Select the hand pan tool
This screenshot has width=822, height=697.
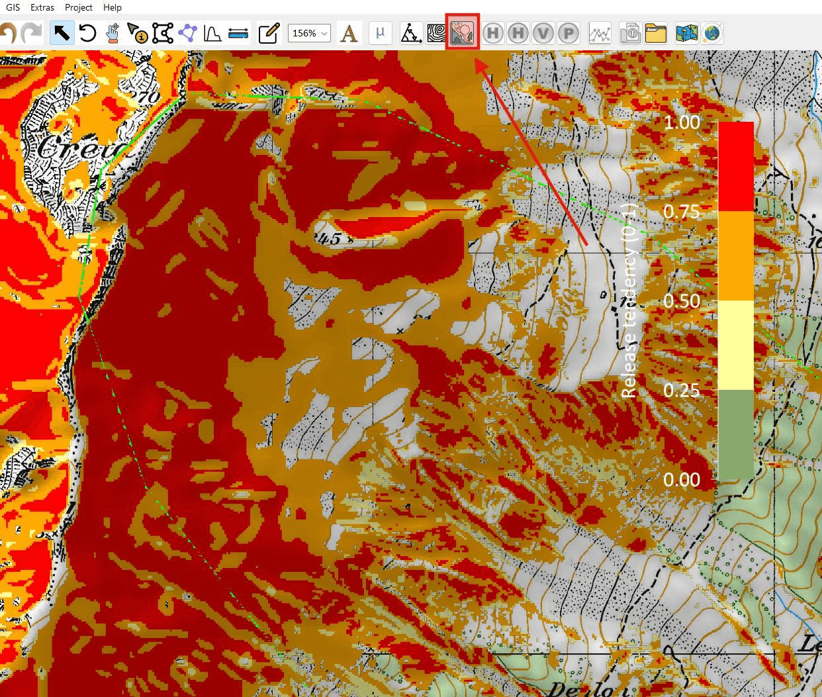[113, 32]
